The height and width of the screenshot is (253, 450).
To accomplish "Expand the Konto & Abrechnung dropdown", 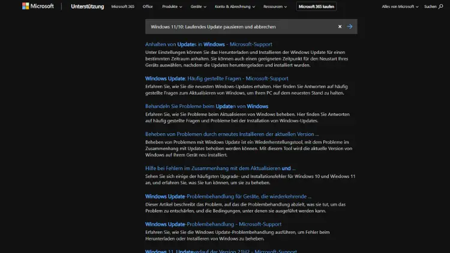I will click(x=235, y=7).
